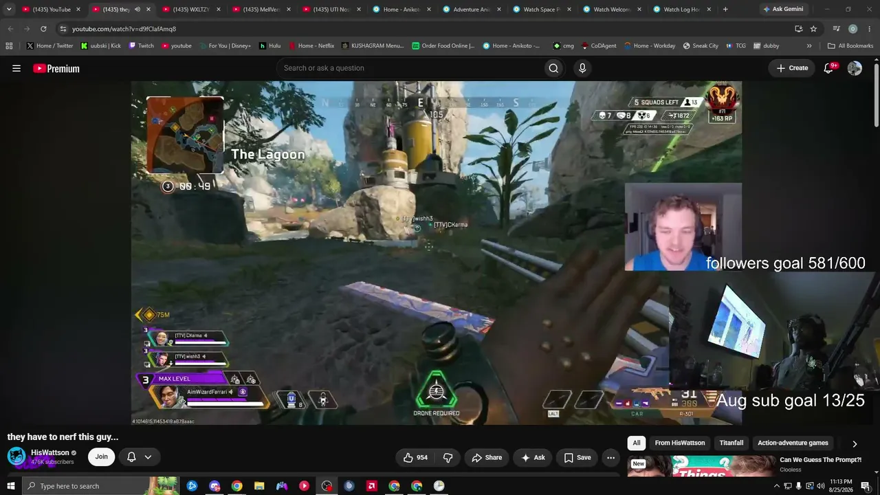Screen dimensions: 880x495
Task: Click the YouTube search magnifier button
Action: click(x=553, y=68)
